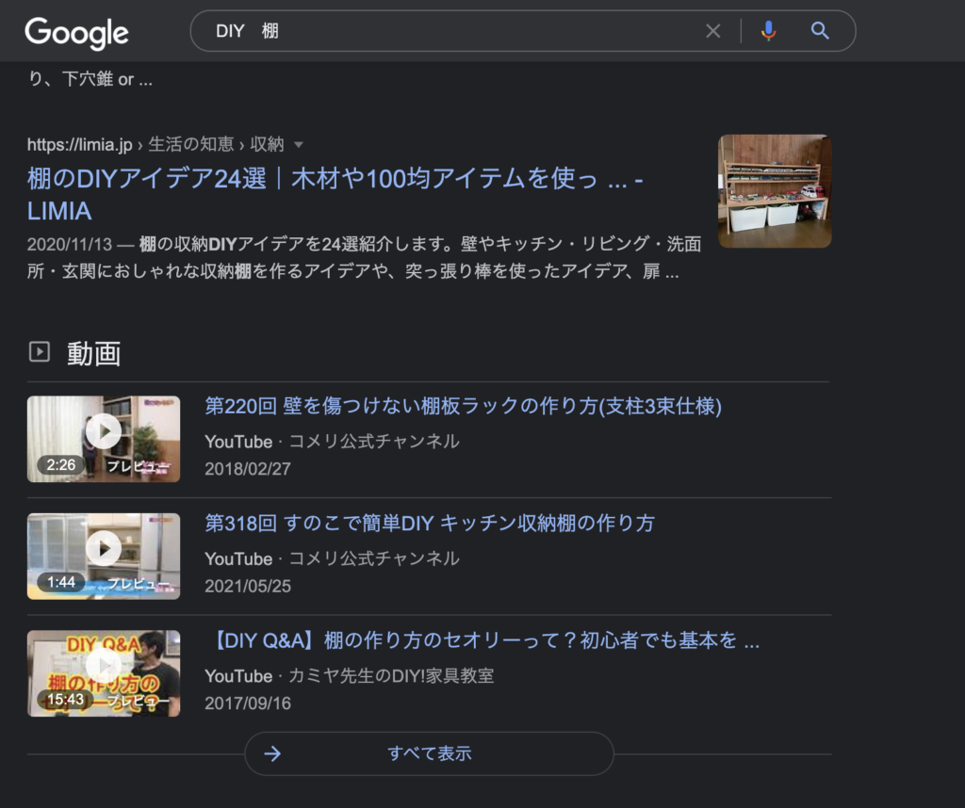Click the 動画 section video icon
Image resolution: width=965 pixels, height=808 pixels.
click(40, 351)
